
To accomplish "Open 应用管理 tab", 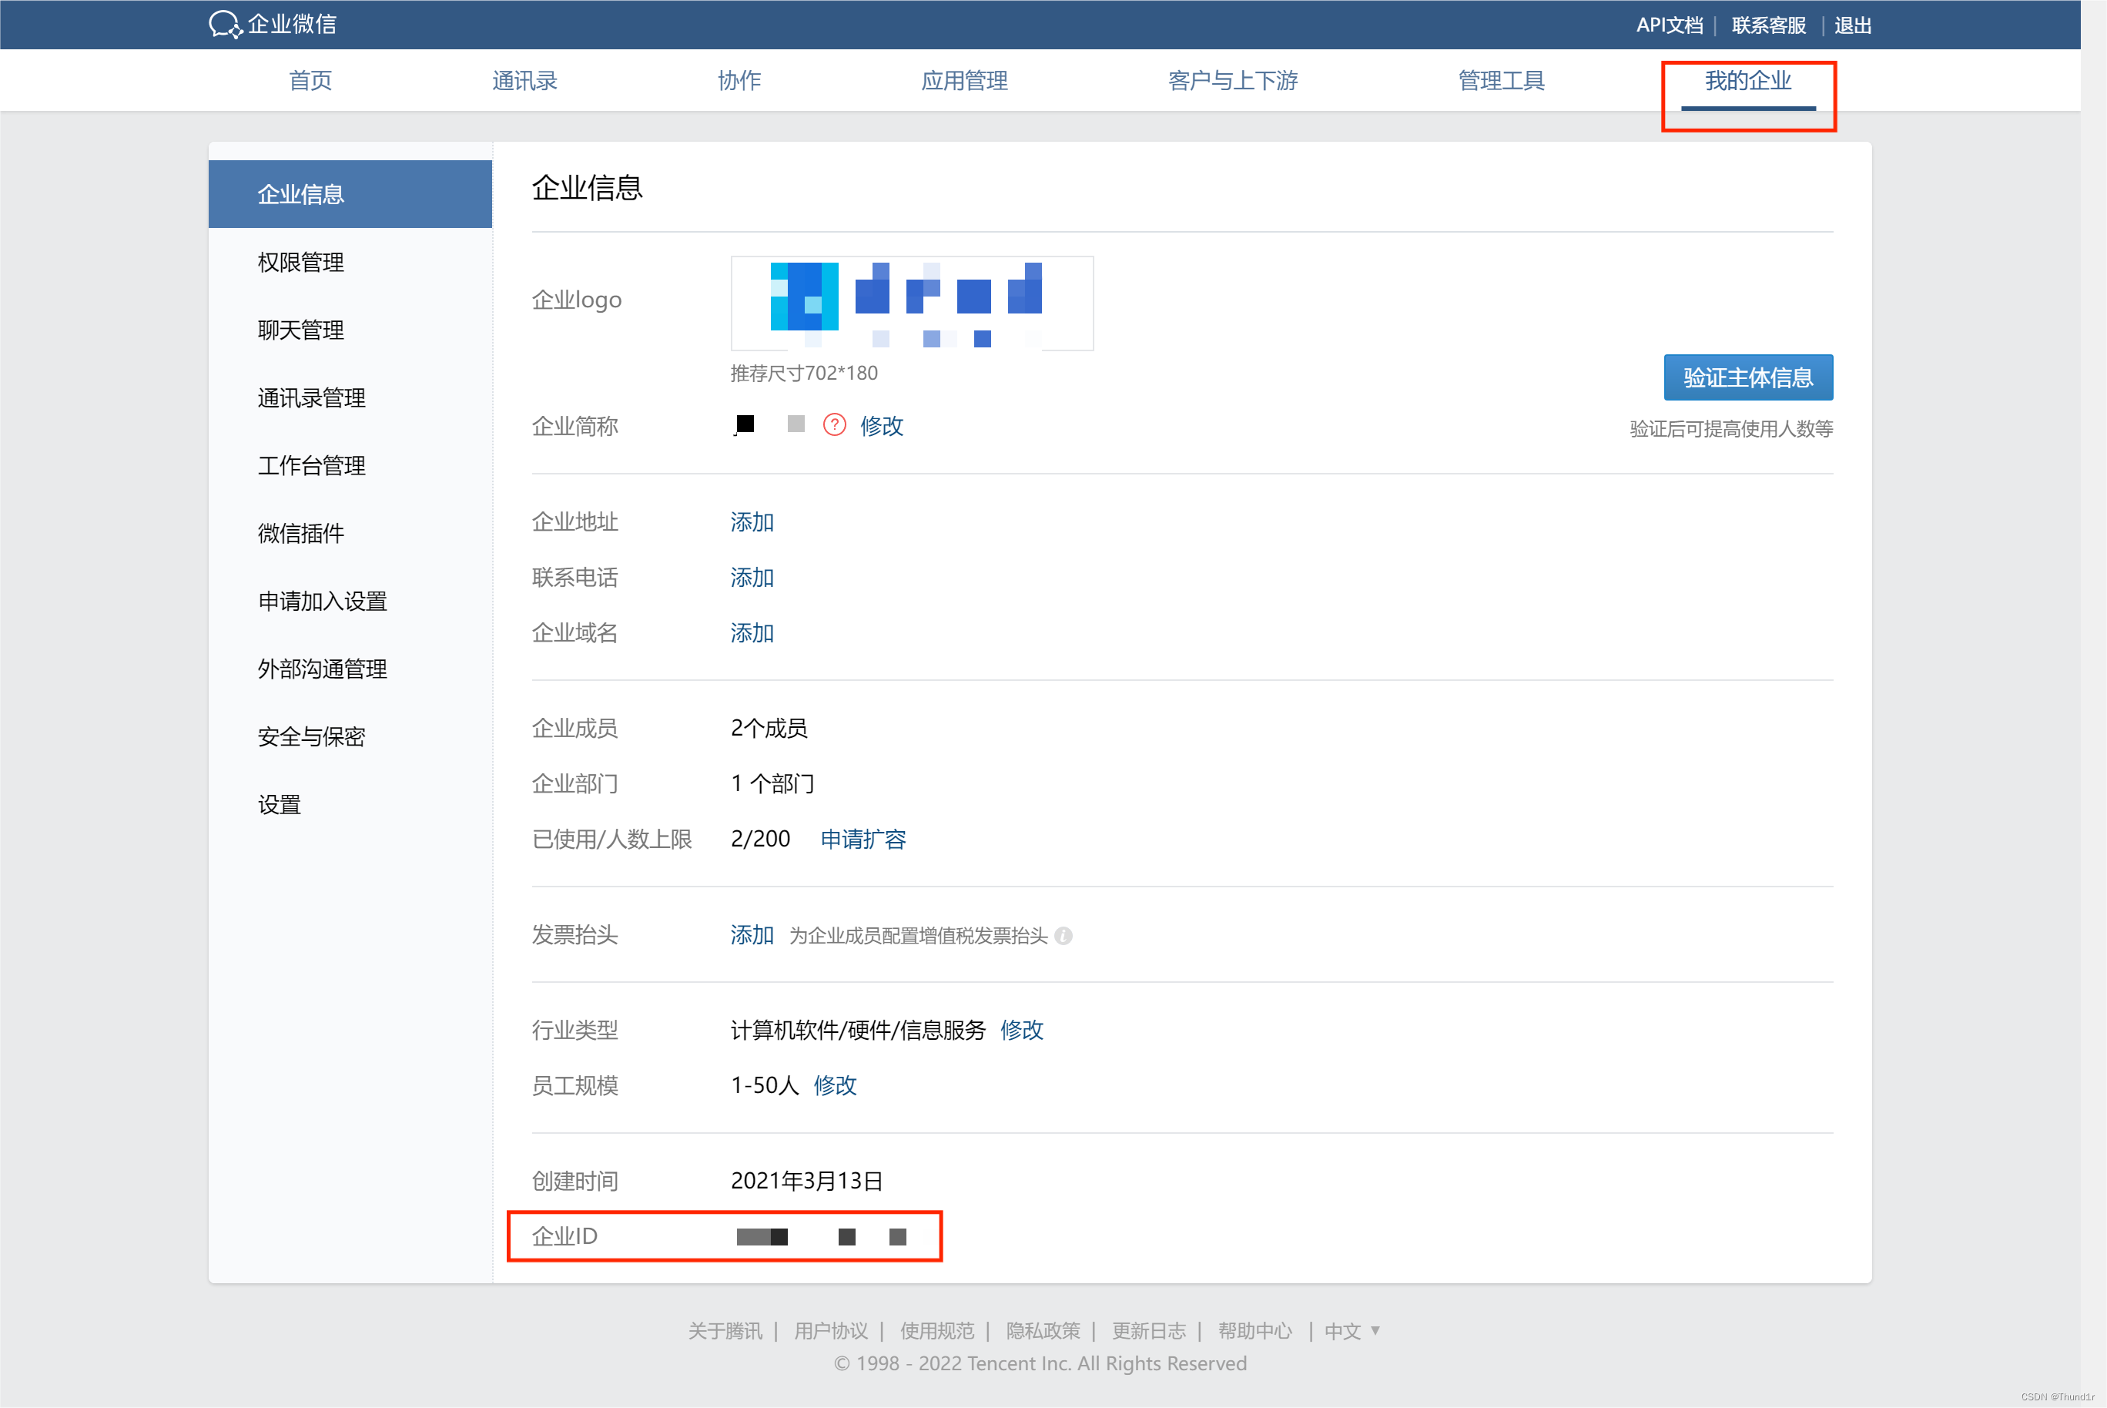I will (x=965, y=81).
